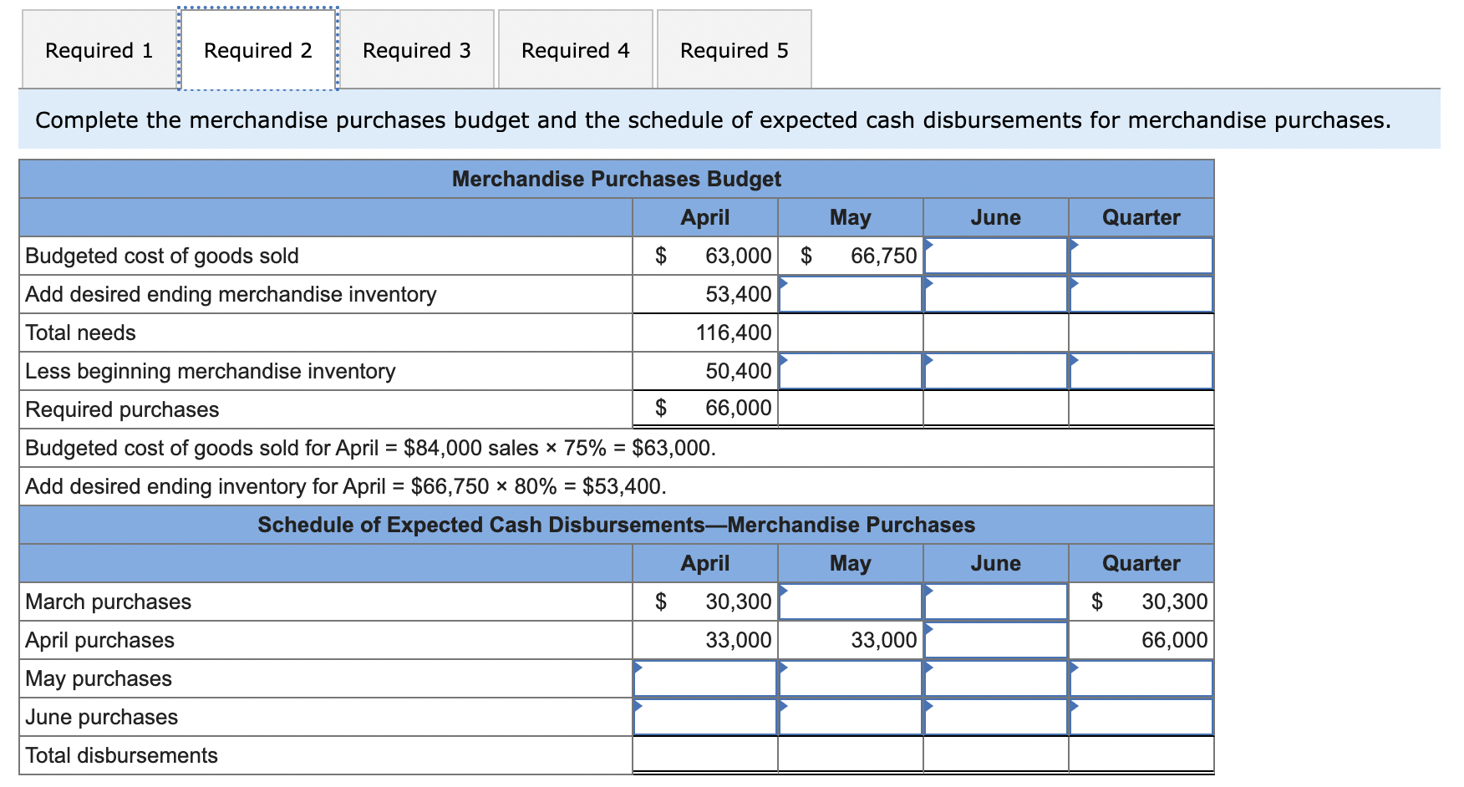Select June Budgeted cost of goods sold field
This screenshot has height=787, width=1464.
tap(996, 256)
